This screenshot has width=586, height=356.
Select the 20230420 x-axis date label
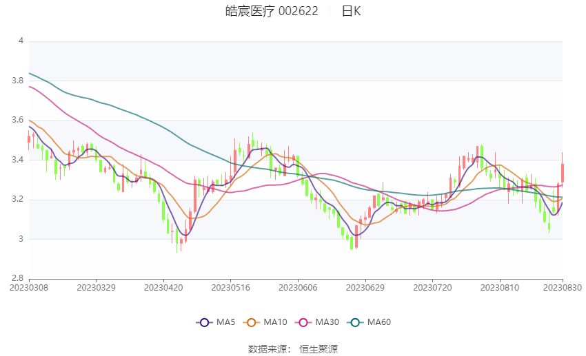[x=163, y=287]
